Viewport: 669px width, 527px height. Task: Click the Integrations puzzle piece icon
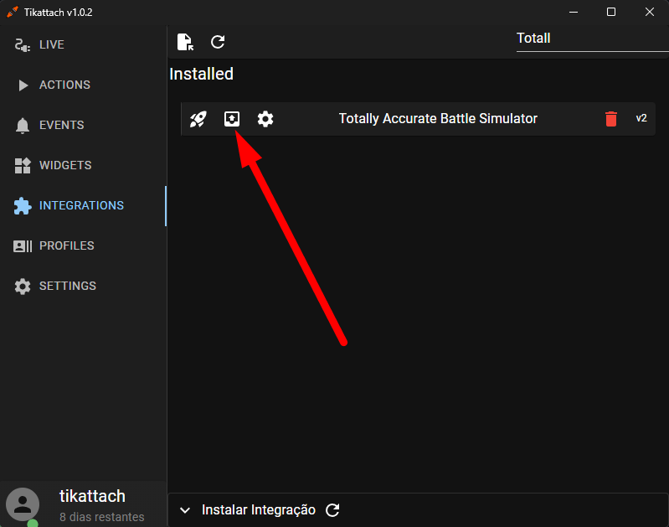point(23,206)
